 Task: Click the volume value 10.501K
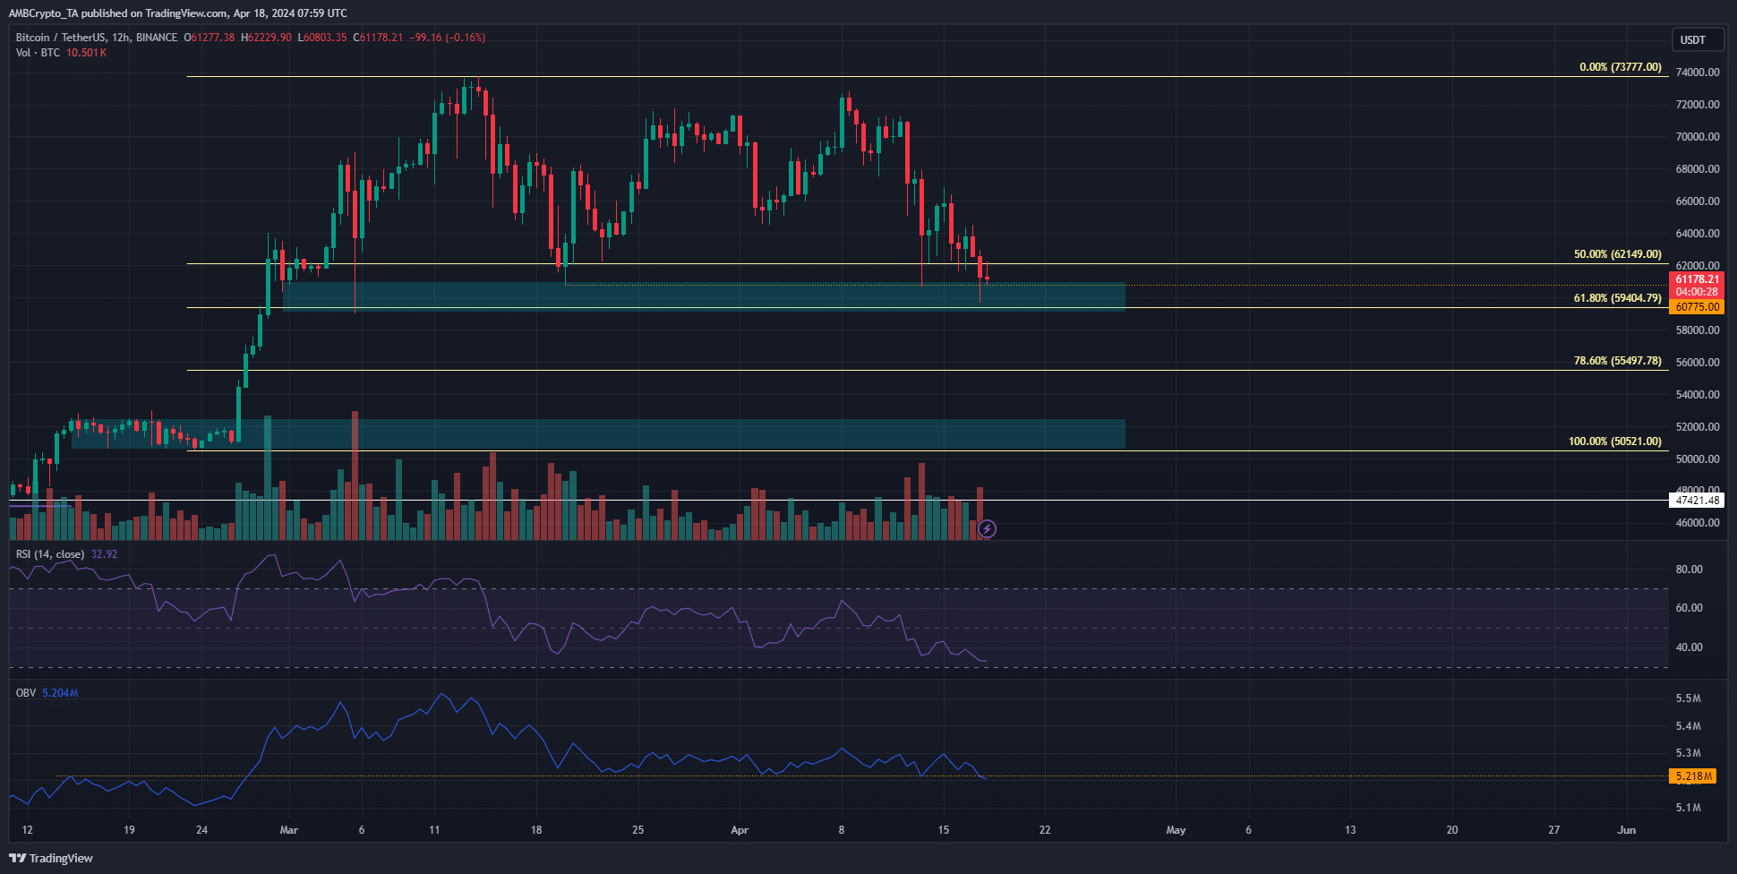click(87, 53)
